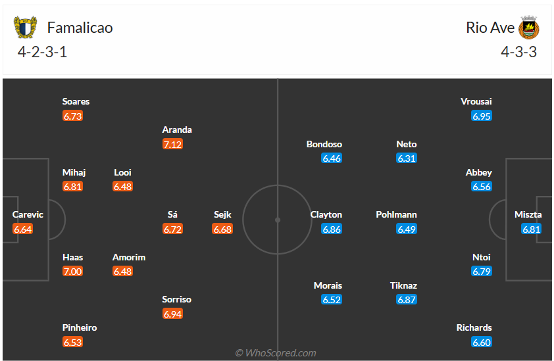Select Clayton's 6.86 rating badge
This screenshot has height=361, width=554.
[x=332, y=229]
